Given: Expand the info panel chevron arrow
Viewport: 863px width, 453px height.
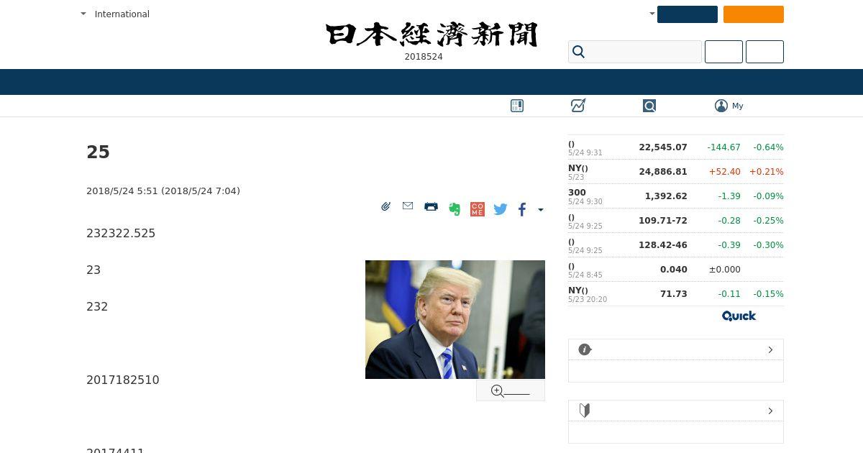Looking at the screenshot, I should coord(770,349).
